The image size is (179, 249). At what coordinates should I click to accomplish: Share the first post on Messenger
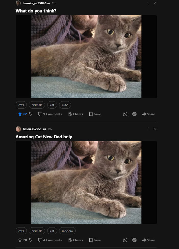[134, 114]
